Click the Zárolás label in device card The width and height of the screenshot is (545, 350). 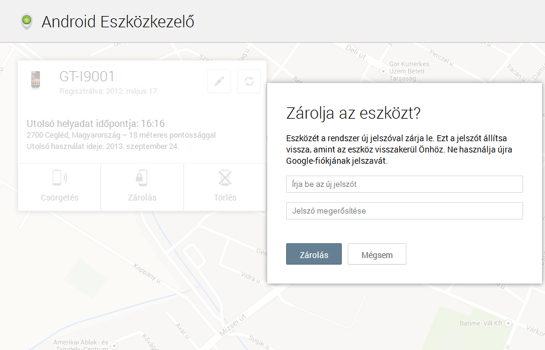pos(142,198)
